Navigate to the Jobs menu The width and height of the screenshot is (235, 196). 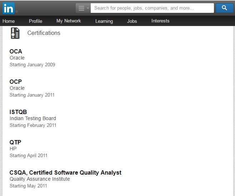click(x=132, y=21)
